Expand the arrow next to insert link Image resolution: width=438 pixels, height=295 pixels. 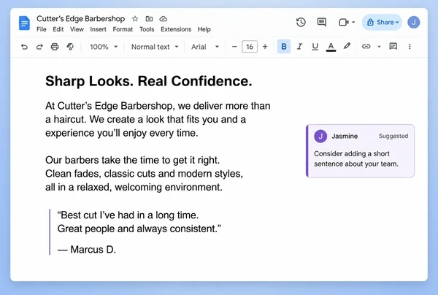[379, 47]
